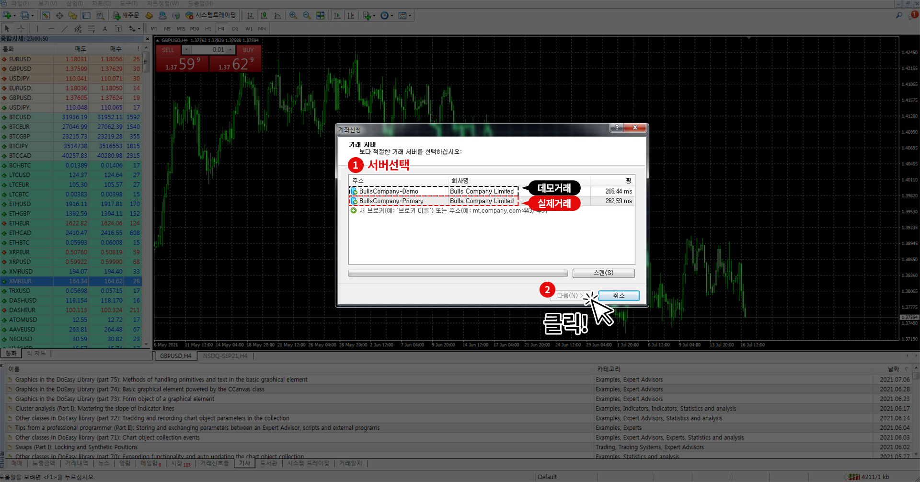Viewport: 920px width, 482px height.
Task: Open the New Chart toolbar icon
Action: (x=7, y=15)
